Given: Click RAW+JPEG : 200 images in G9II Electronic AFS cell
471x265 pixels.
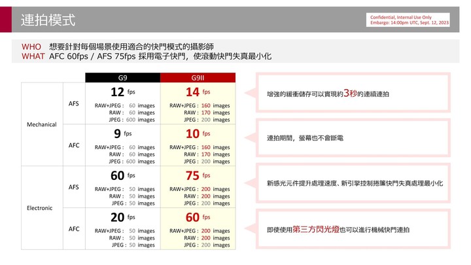Looking at the screenshot, I should pos(200,189).
